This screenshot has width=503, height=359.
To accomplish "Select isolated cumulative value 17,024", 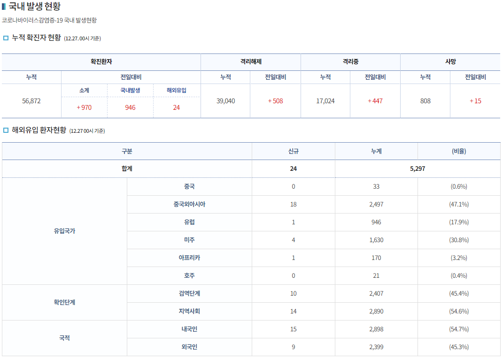I will click(x=325, y=101).
